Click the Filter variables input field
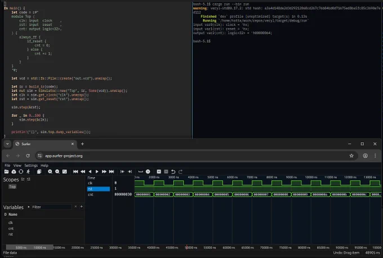 tap(52, 207)
